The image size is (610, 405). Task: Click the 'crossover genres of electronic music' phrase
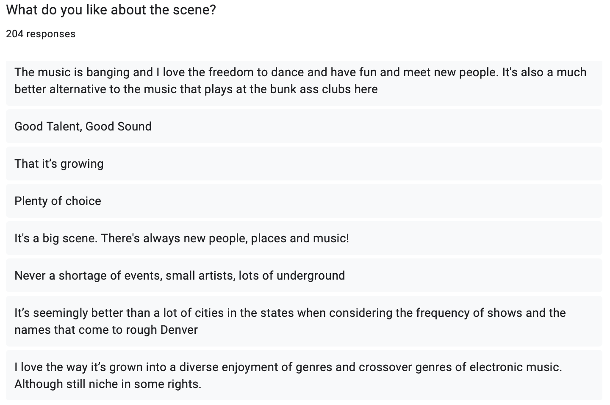pos(460,367)
